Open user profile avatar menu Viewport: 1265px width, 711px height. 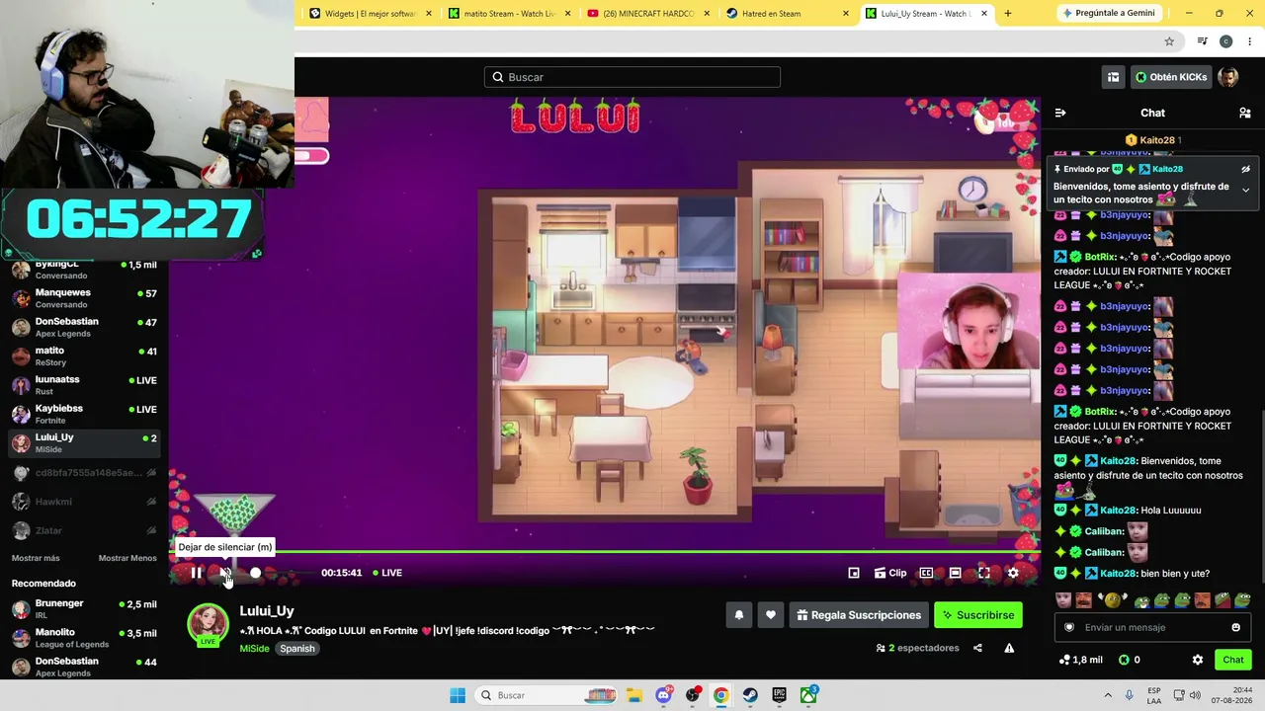[x=1228, y=77]
